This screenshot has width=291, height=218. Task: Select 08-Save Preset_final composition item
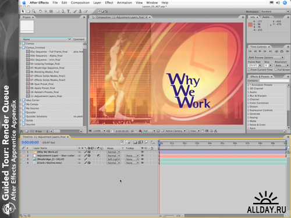[42, 84]
